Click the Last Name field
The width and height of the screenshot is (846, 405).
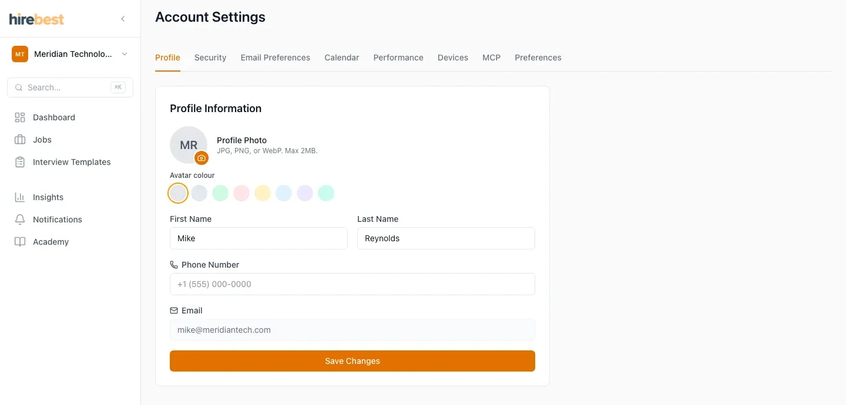click(446, 238)
